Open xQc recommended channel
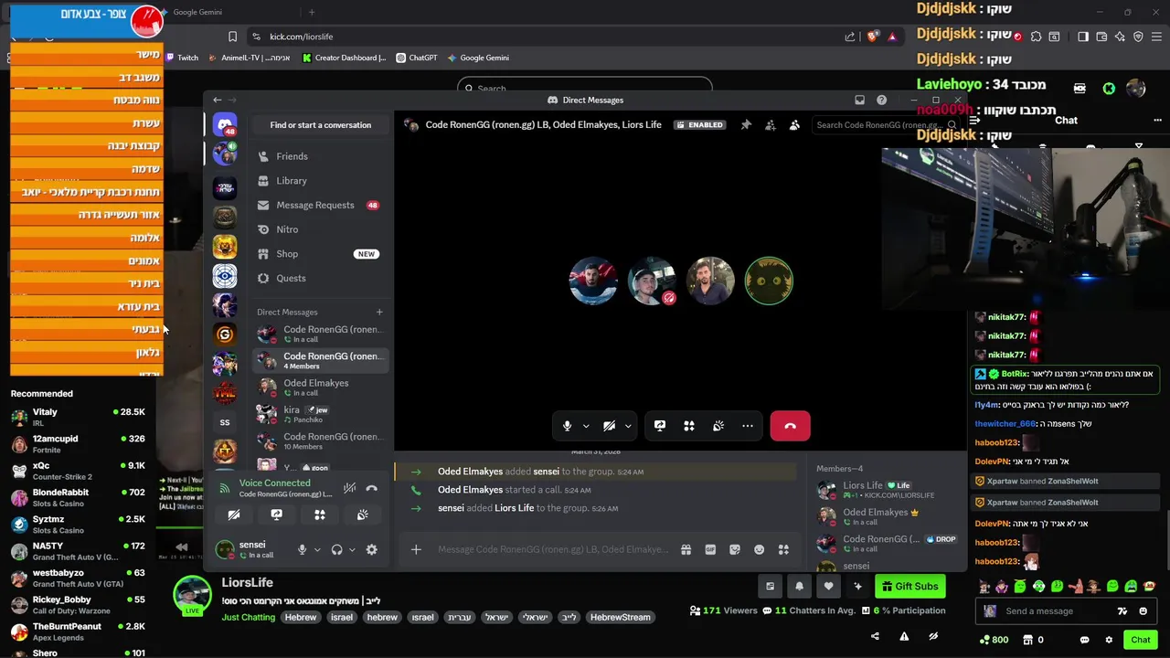 [x=78, y=471]
